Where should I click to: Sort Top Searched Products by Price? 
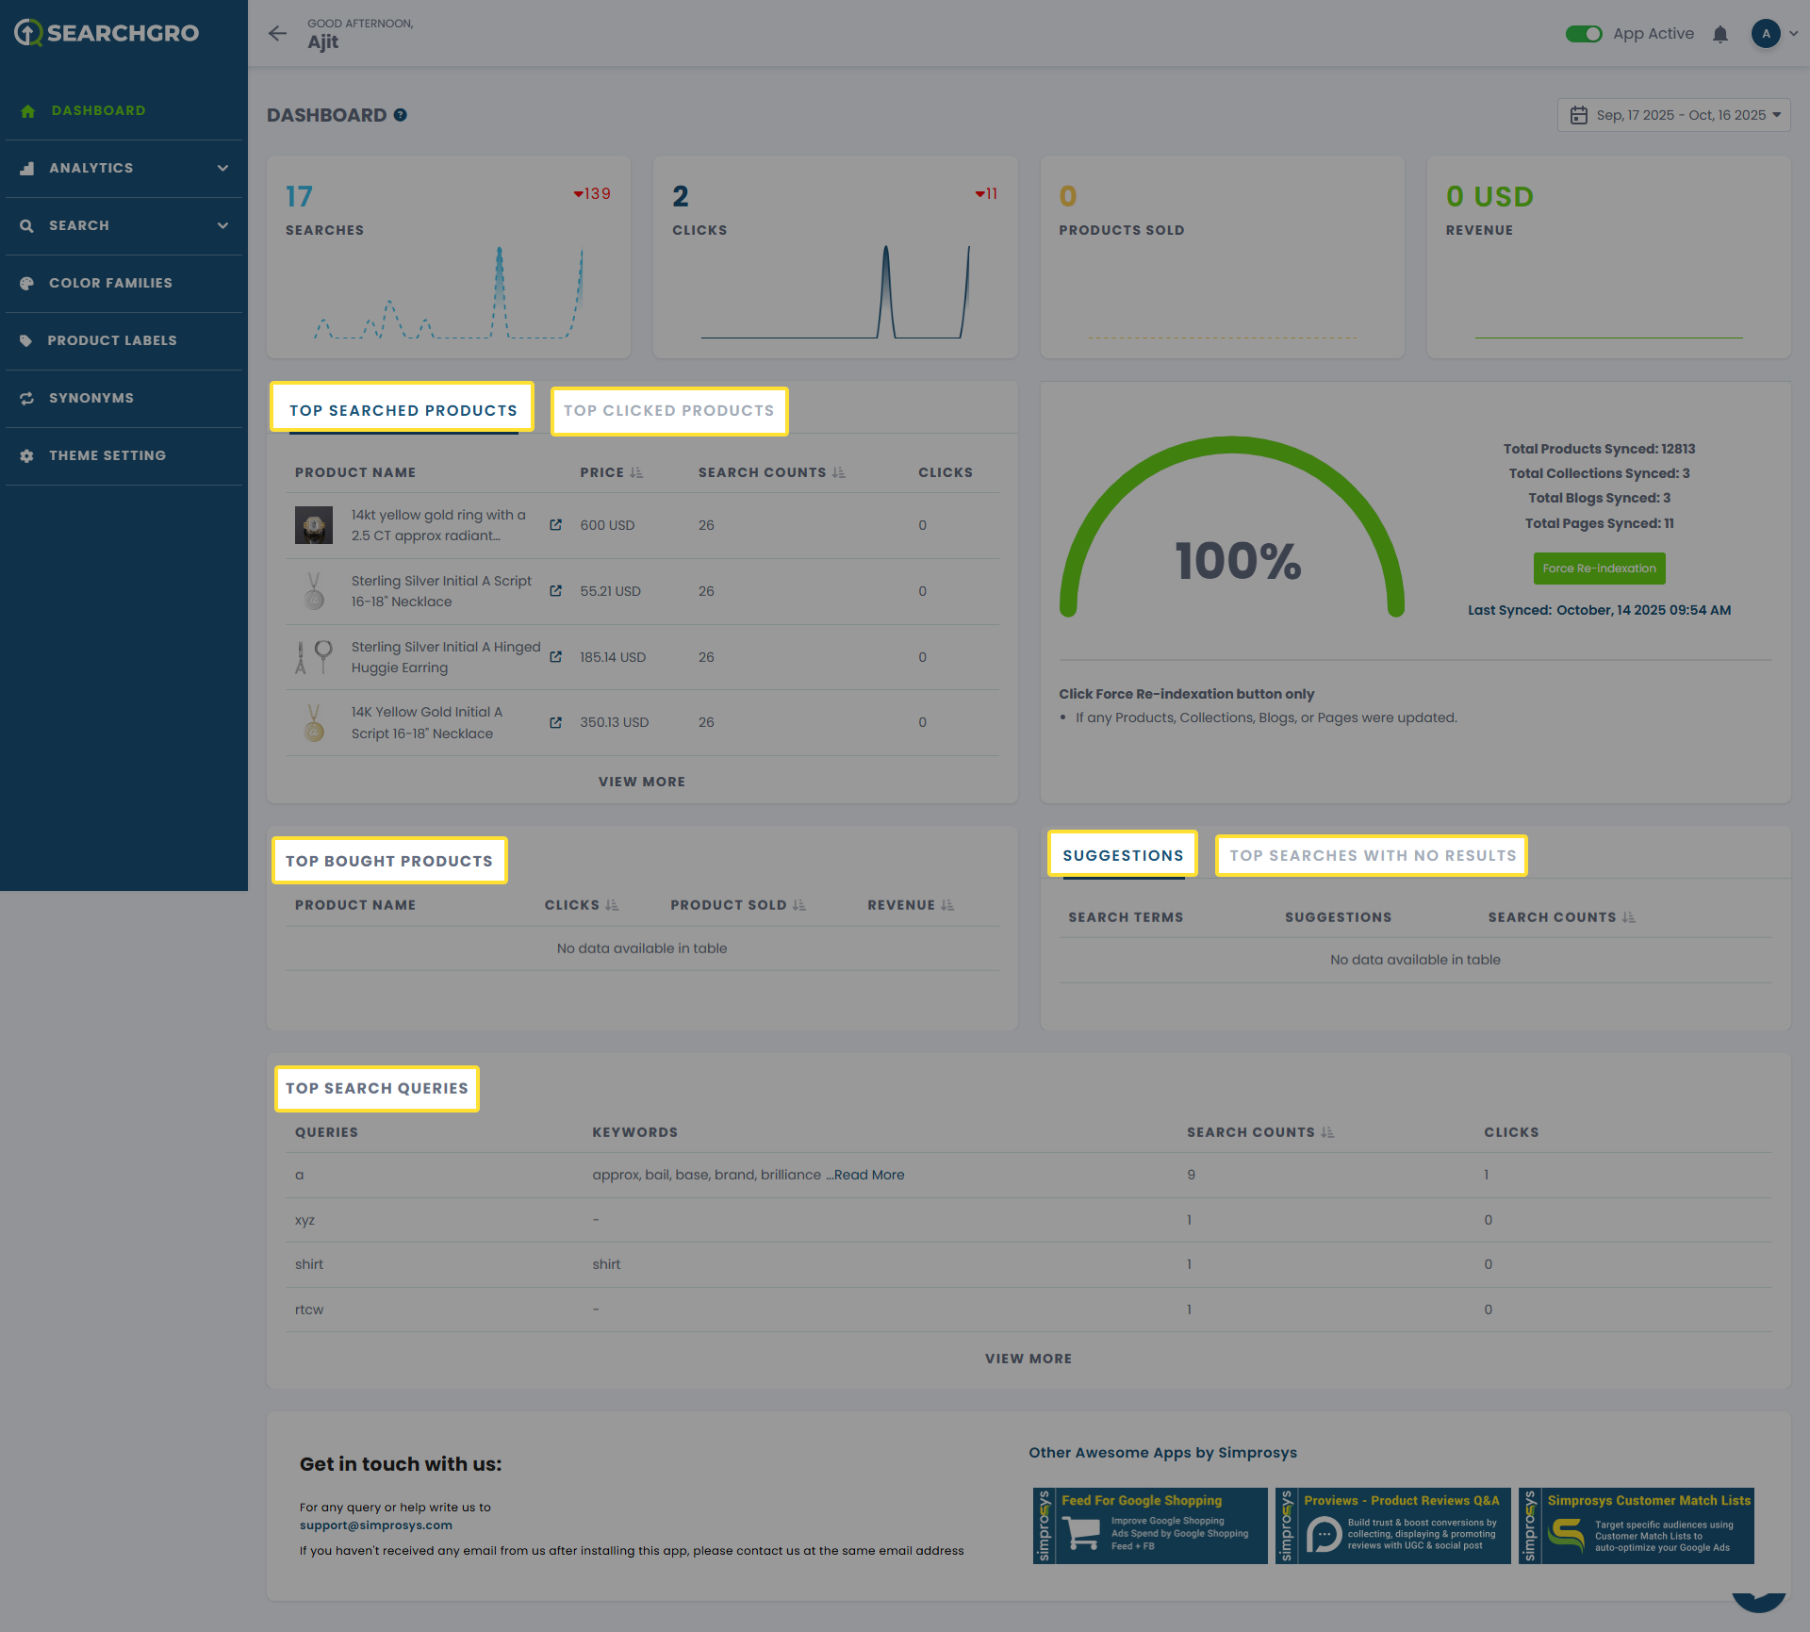636,472
